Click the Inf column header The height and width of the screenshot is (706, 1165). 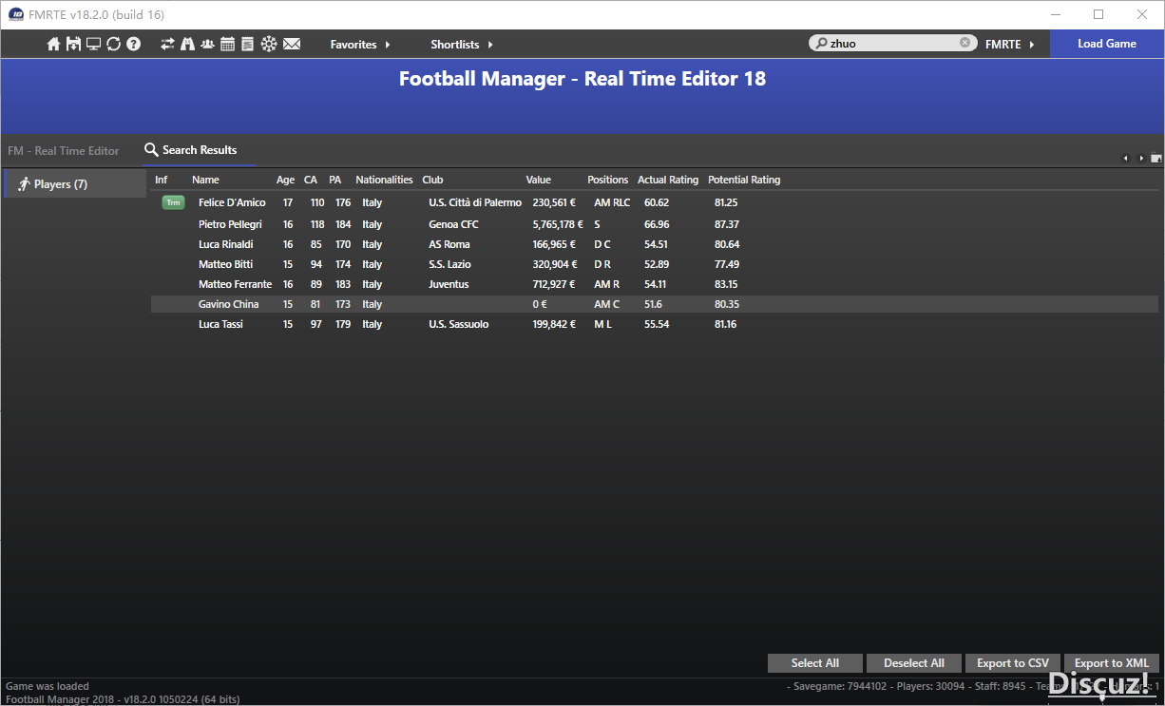click(x=162, y=180)
